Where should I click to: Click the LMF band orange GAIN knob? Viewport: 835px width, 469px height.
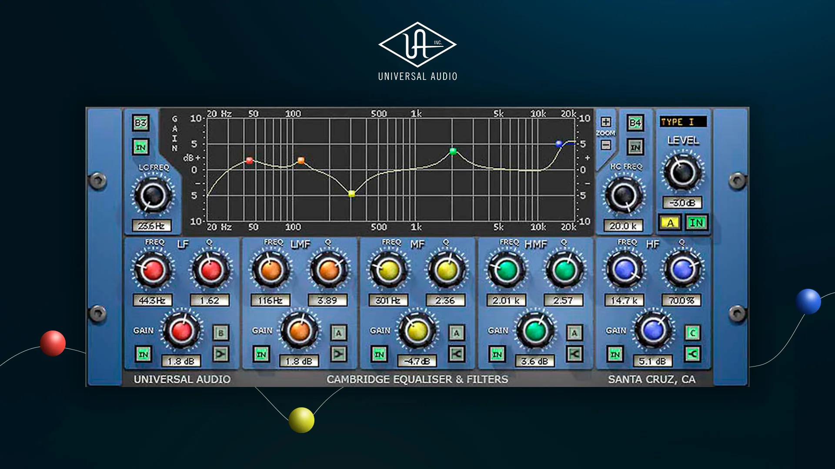pos(299,331)
